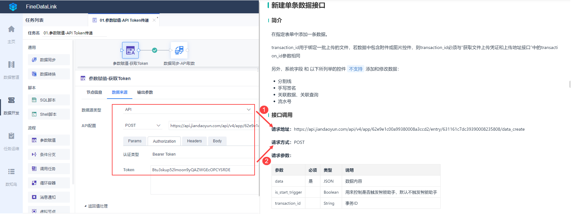The image size is (571, 214).
Task: Close the 01.参数赋值-API Token传递 tab
Action: 154,20
